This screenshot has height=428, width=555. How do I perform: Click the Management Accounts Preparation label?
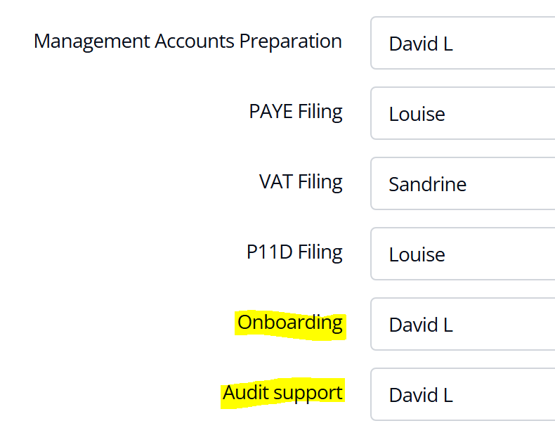pyautogui.click(x=188, y=41)
